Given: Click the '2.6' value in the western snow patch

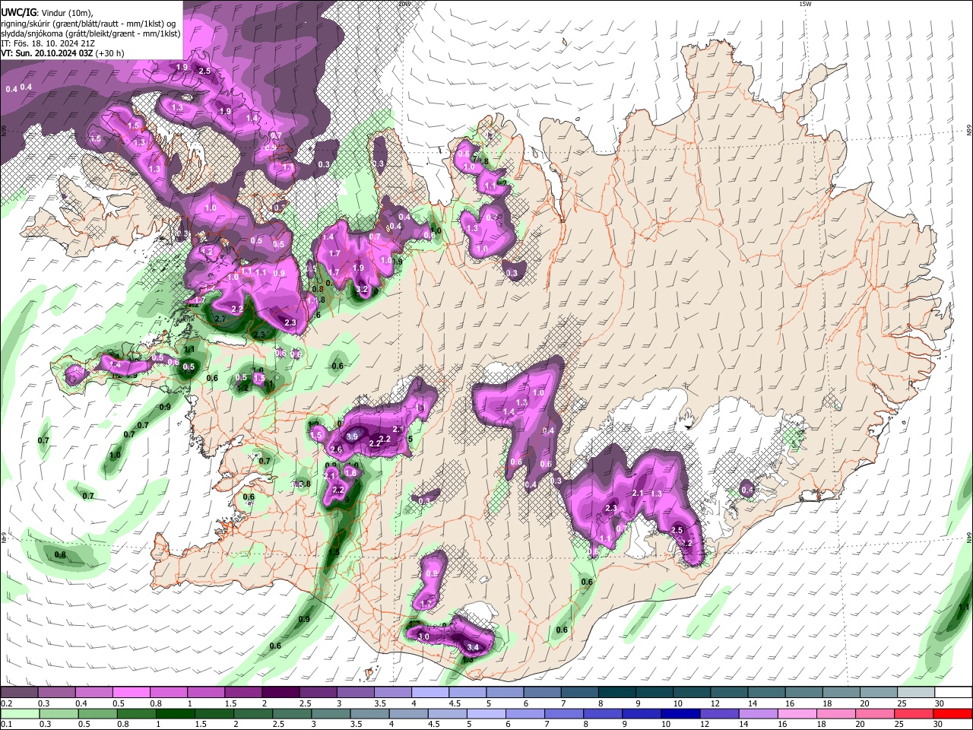Looking at the screenshot, I should [336, 449].
